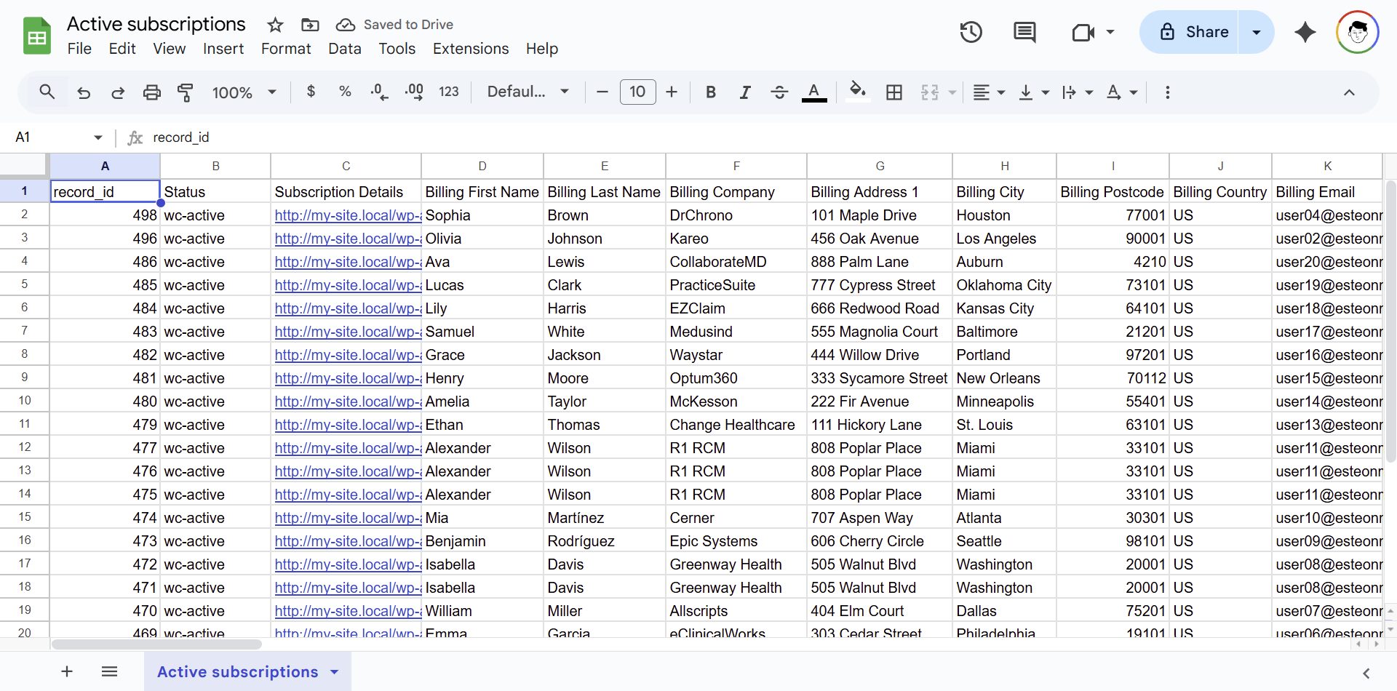
Task: Open the Format menu
Action: pyautogui.click(x=286, y=49)
